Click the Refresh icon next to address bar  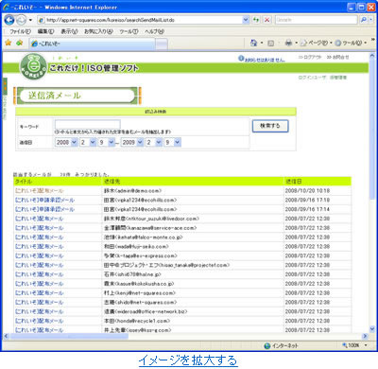pyautogui.click(x=256, y=20)
